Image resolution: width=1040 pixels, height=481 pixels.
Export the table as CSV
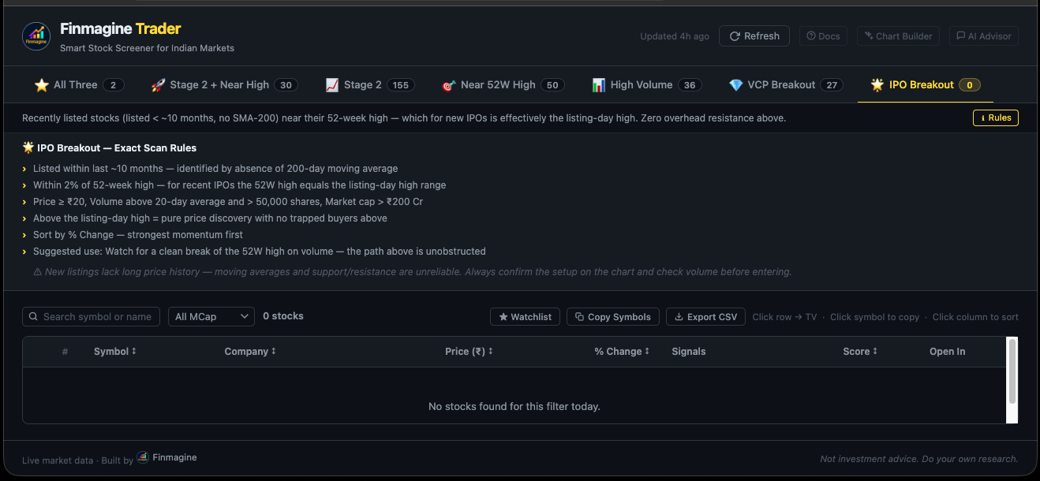705,317
